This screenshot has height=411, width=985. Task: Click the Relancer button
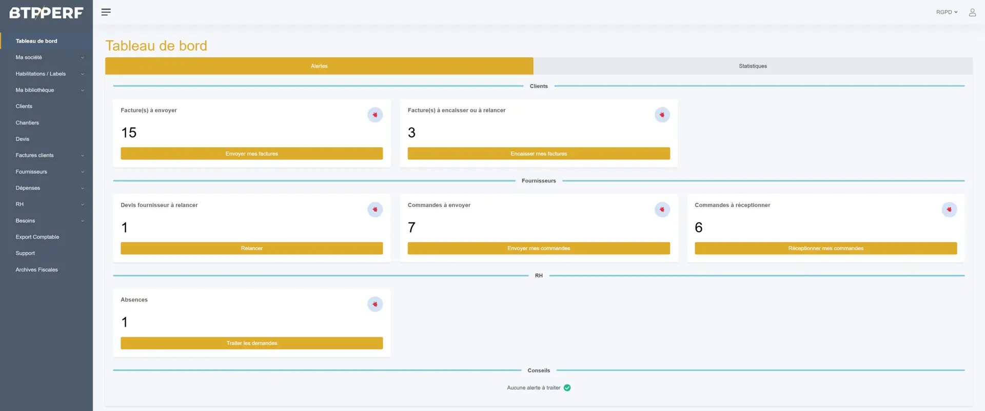point(251,249)
